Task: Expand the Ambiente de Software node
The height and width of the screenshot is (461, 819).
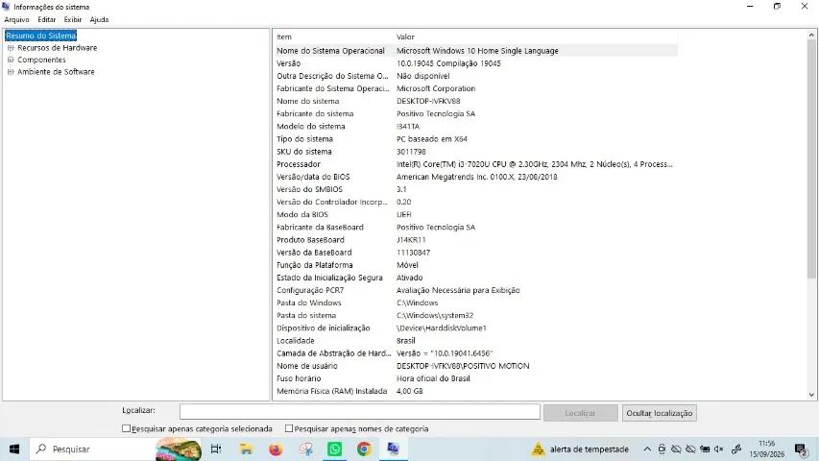Action: (x=11, y=72)
